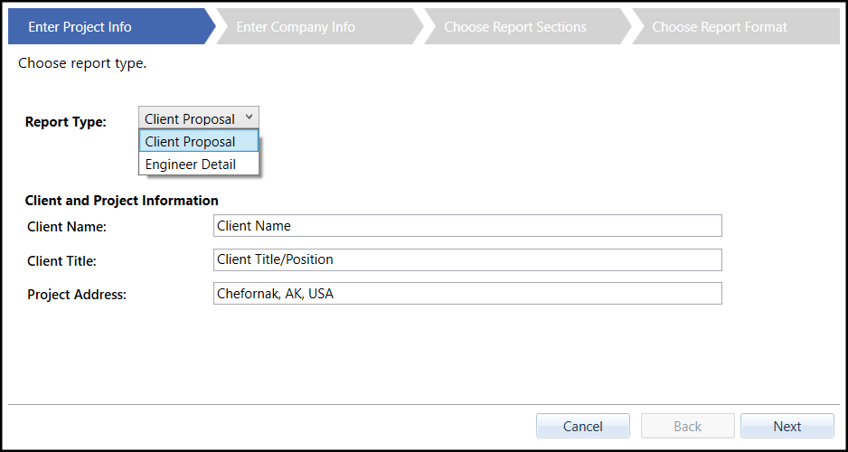The height and width of the screenshot is (452, 848).
Task: Click the bold Report Type label
Action: coord(66,122)
